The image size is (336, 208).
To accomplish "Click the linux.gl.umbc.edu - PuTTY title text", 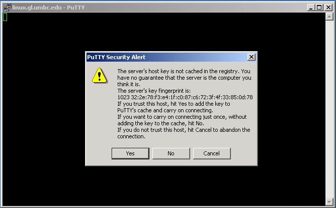I will [48, 8].
